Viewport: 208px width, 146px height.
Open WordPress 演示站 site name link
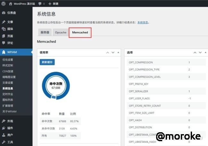coord(24,4)
